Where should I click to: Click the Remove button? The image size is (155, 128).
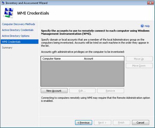click(110, 91)
